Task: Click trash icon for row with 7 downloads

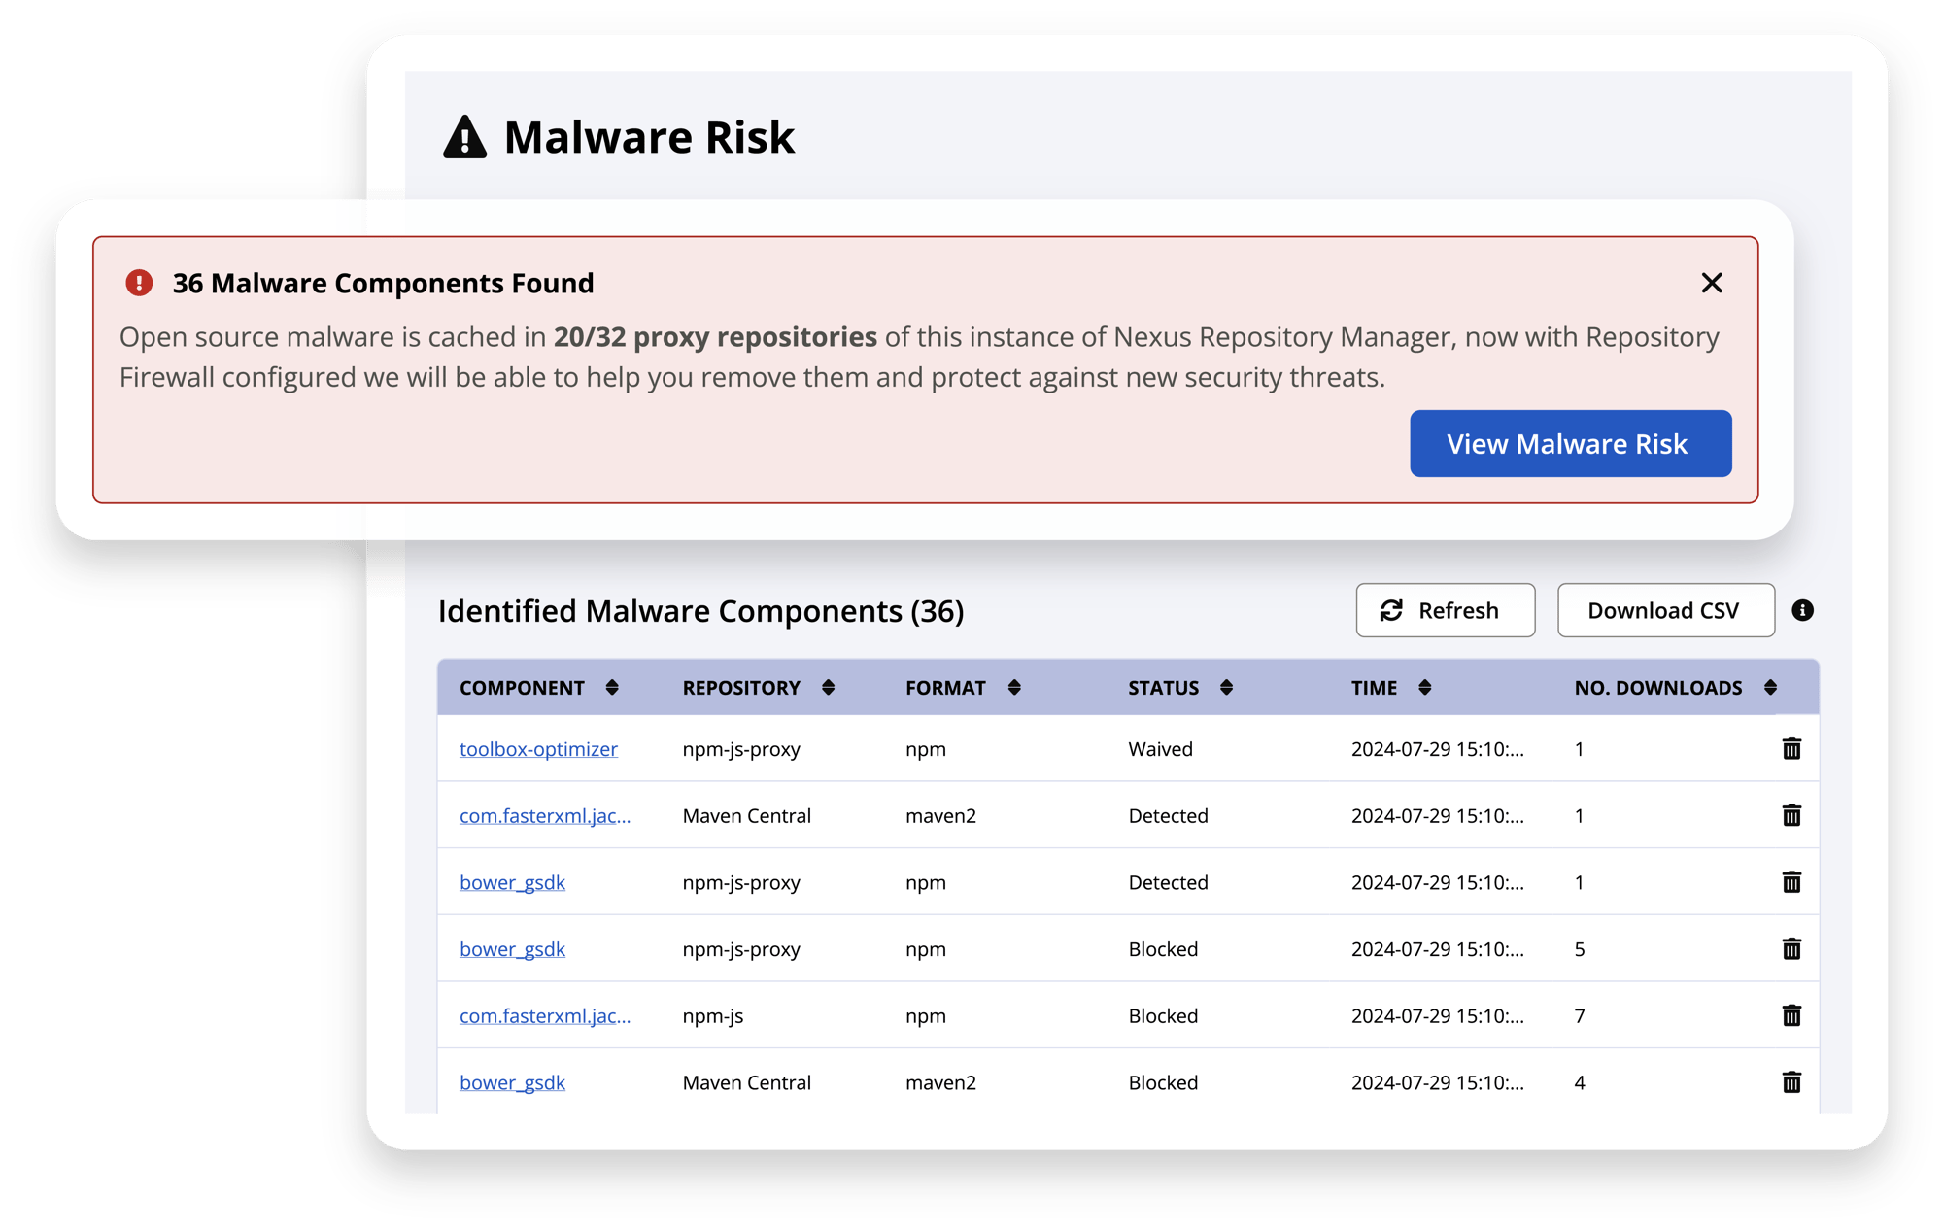Action: 1791,1015
